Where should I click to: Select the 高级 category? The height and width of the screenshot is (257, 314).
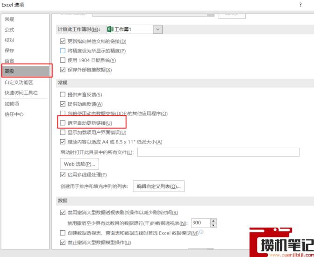tap(25, 71)
